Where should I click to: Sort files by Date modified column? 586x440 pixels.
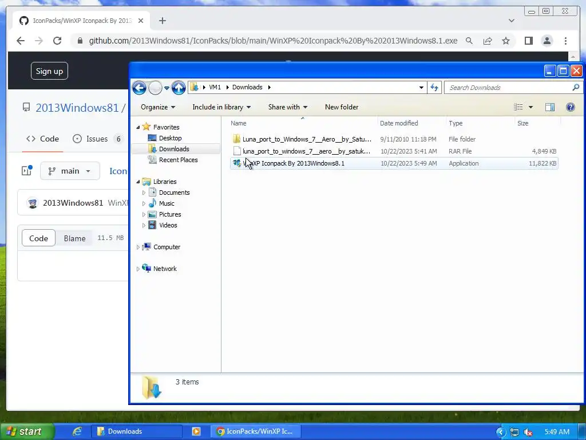[411, 123]
